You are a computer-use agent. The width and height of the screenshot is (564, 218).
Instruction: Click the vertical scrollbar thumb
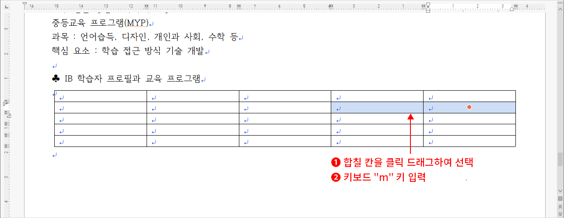click(x=560, y=160)
